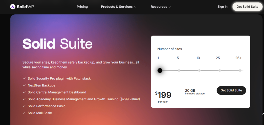The width and height of the screenshot is (264, 125).
Task: Click the black slider handle at 1 site
Action: click(x=160, y=70)
